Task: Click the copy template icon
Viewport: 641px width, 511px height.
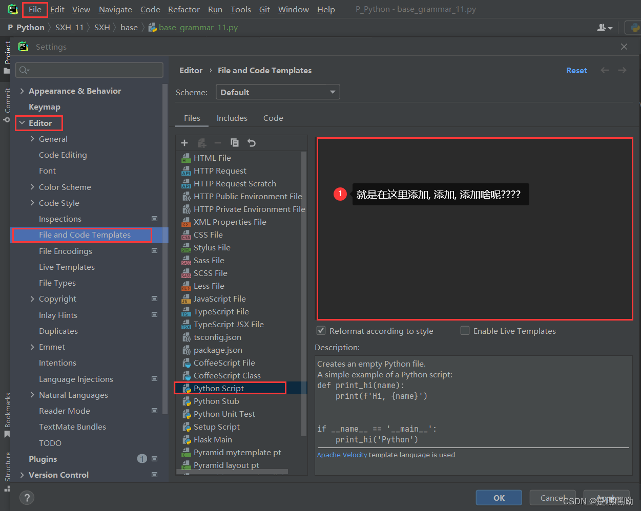Action: [x=235, y=143]
